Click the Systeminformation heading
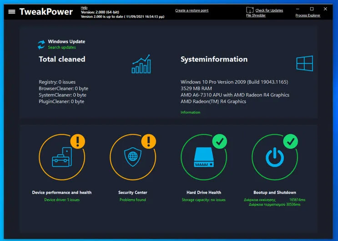Screen dimensions: 338x241 (x=214, y=59)
